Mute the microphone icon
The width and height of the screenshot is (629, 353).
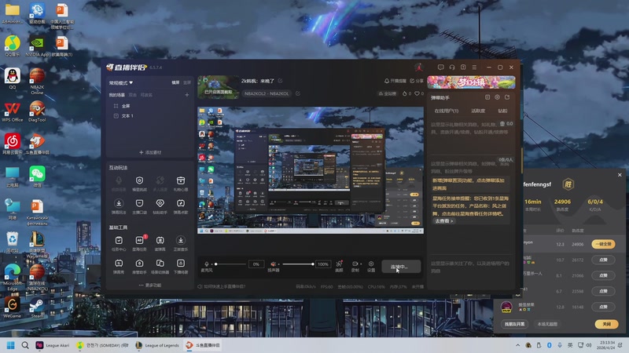tap(207, 264)
